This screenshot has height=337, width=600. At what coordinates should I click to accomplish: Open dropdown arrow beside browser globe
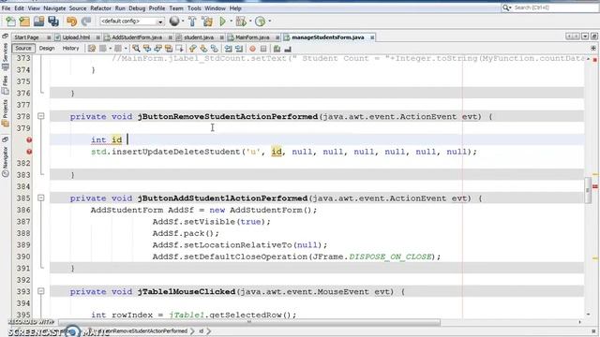pos(183,22)
